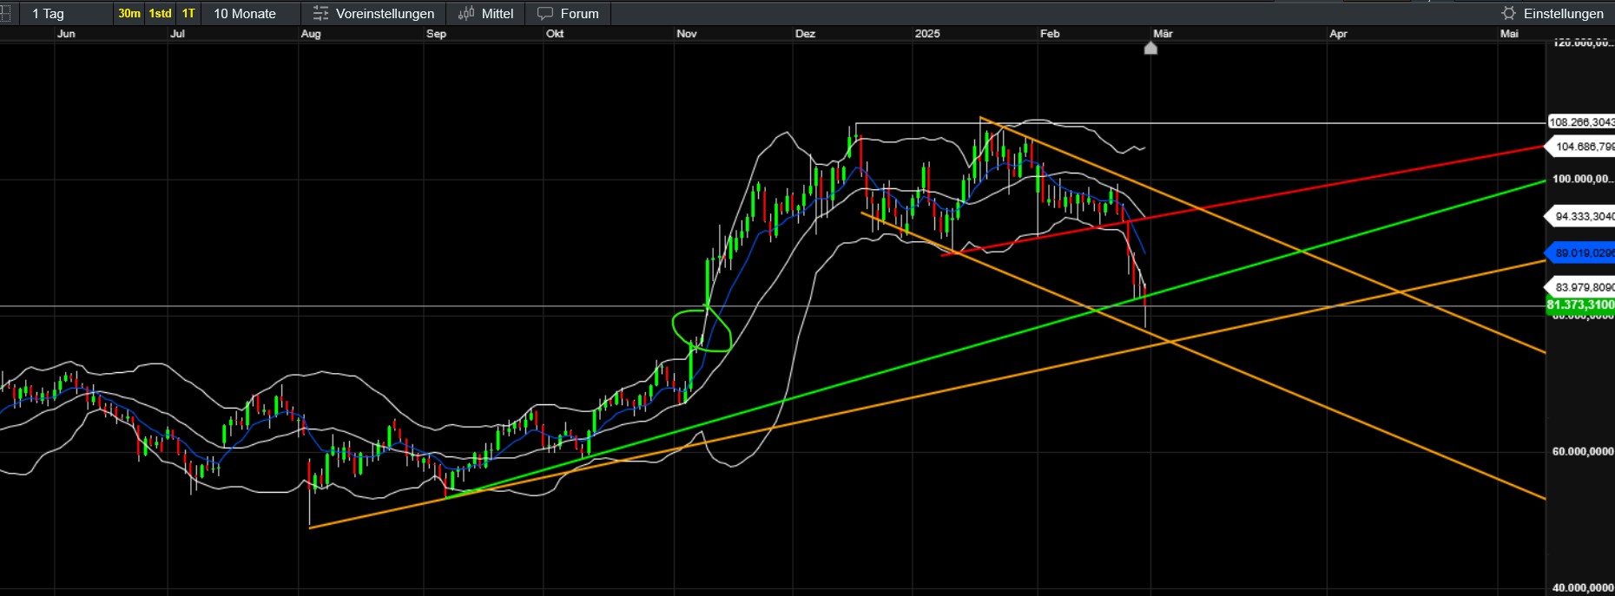
Task: Click the Feb label on time axis
Action: 1050,34
